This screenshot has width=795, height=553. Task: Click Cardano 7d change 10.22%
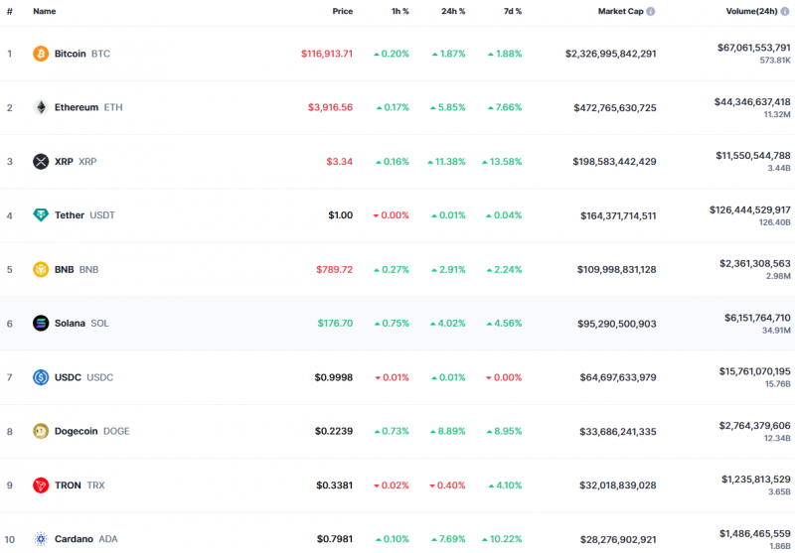(x=502, y=539)
